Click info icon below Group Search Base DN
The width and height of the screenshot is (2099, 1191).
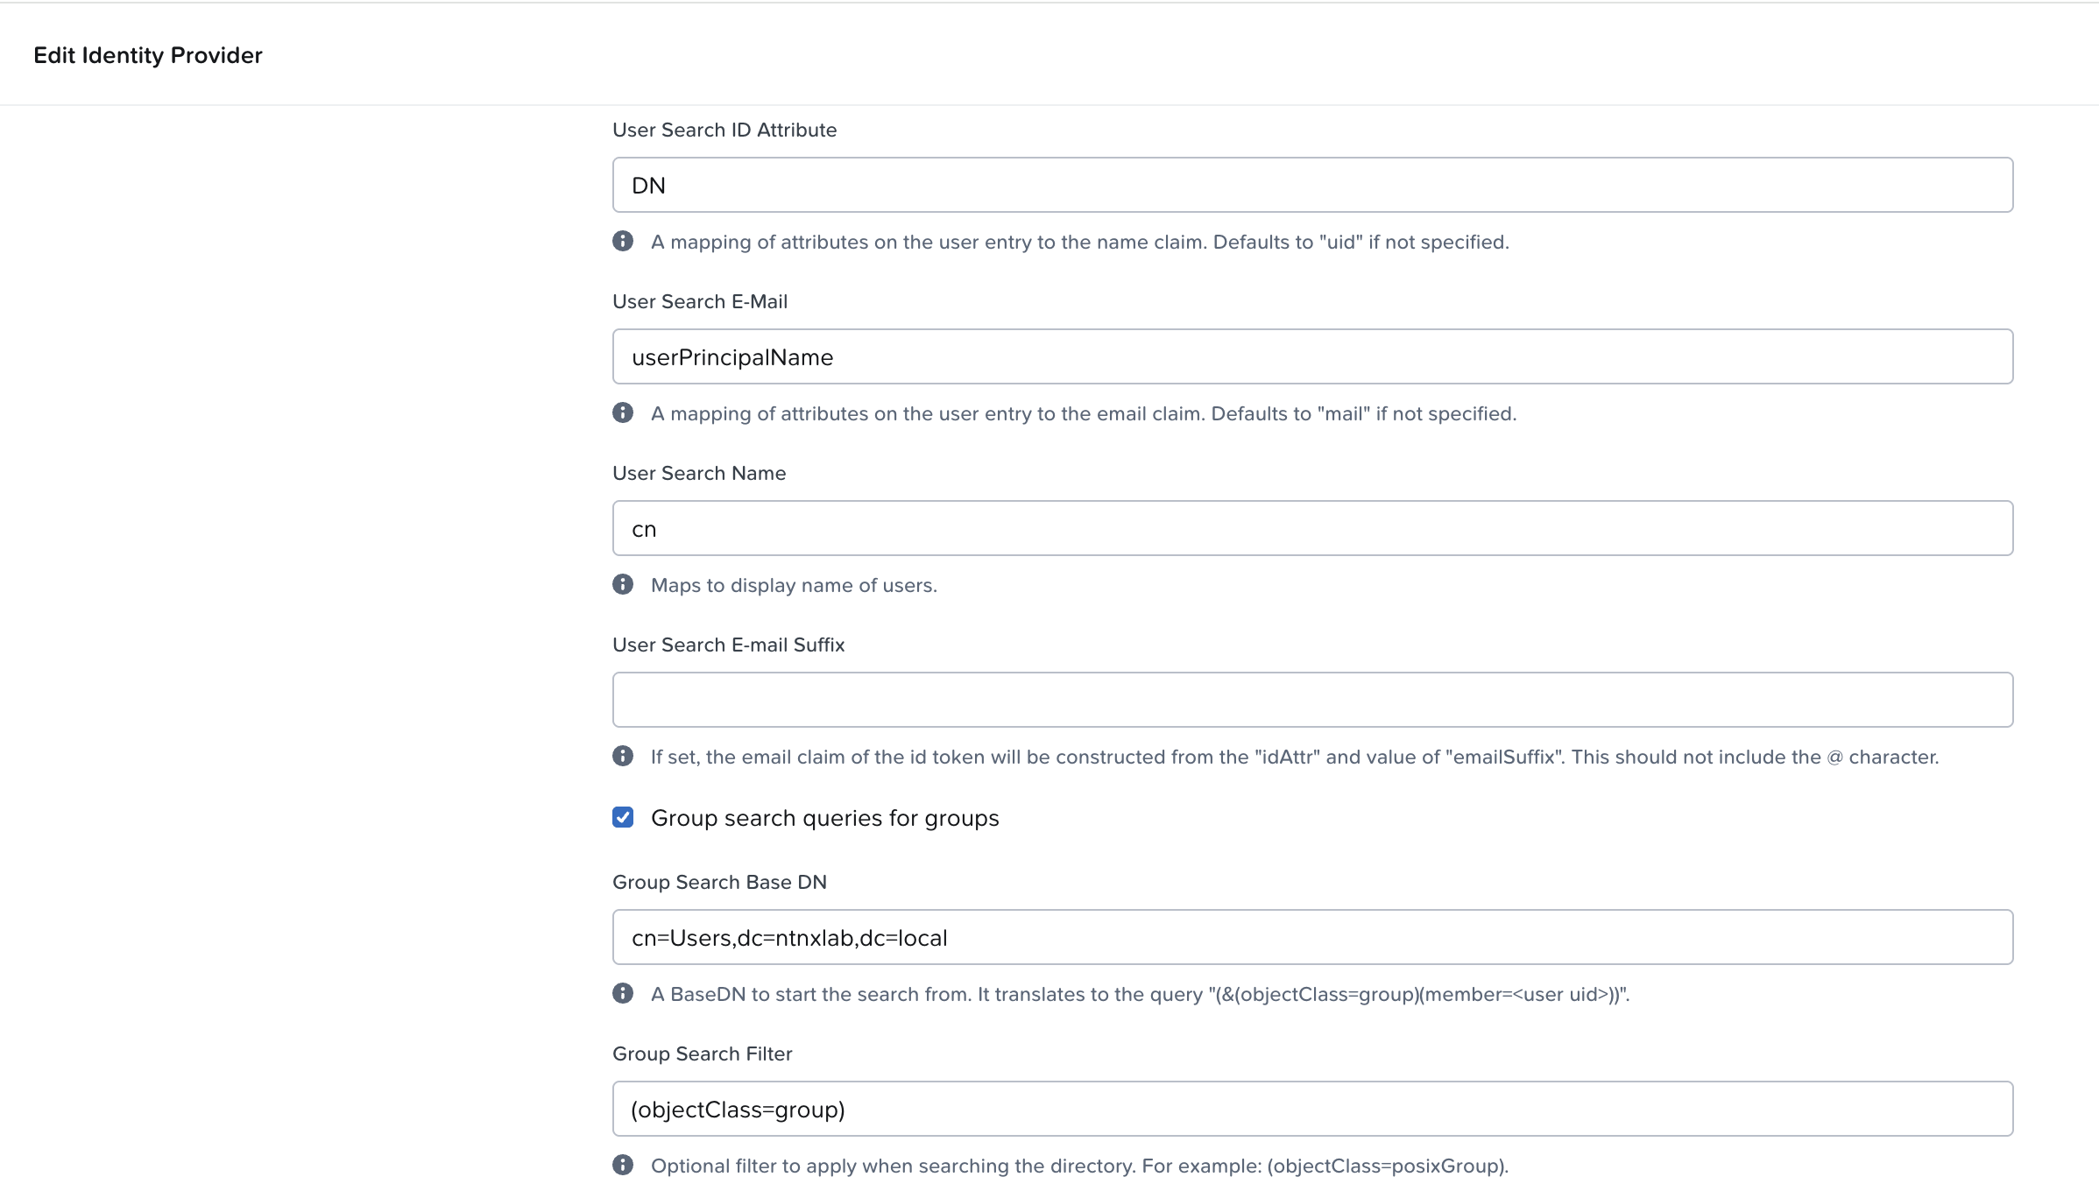[x=623, y=993]
